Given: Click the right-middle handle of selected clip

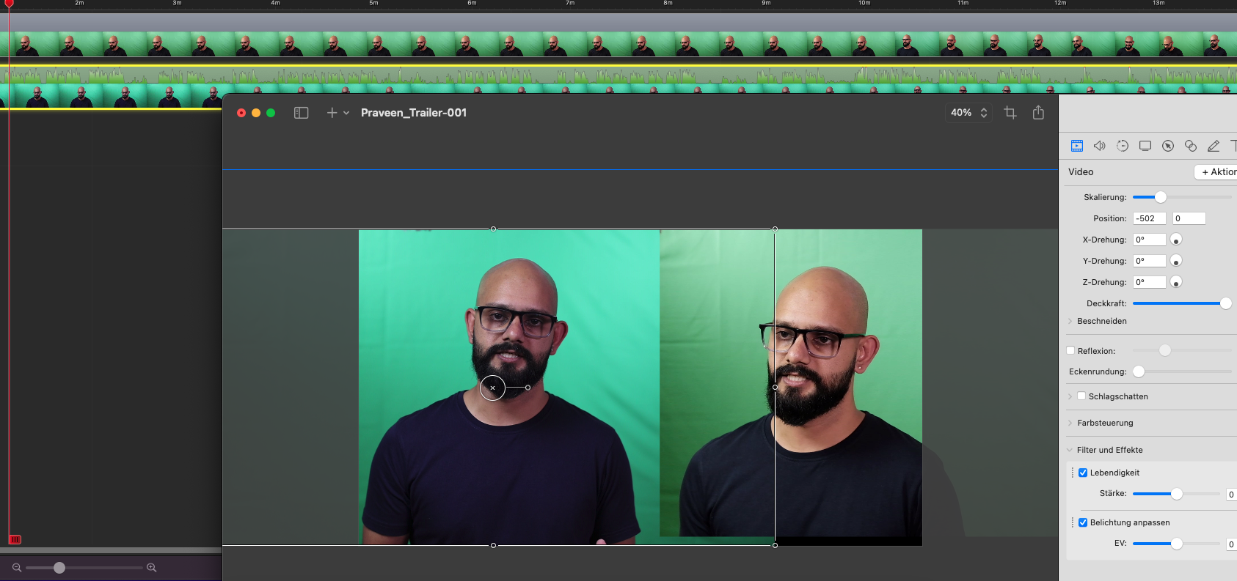Looking at the screenshot, I should click(x=775, y=387).
